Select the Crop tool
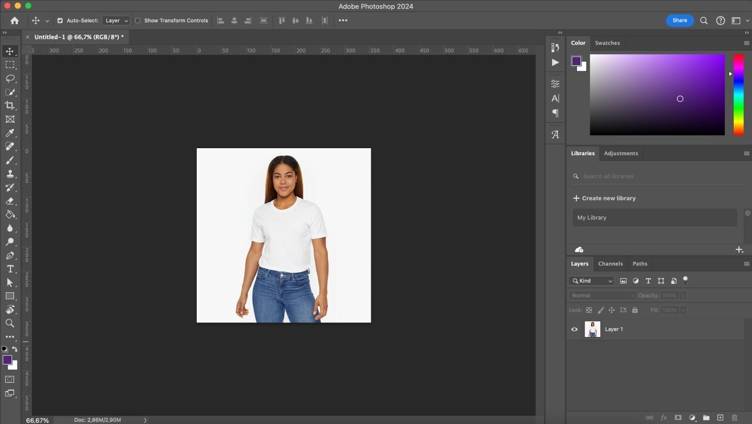Viewport: 752px width, 424px height. pos(10,105)
